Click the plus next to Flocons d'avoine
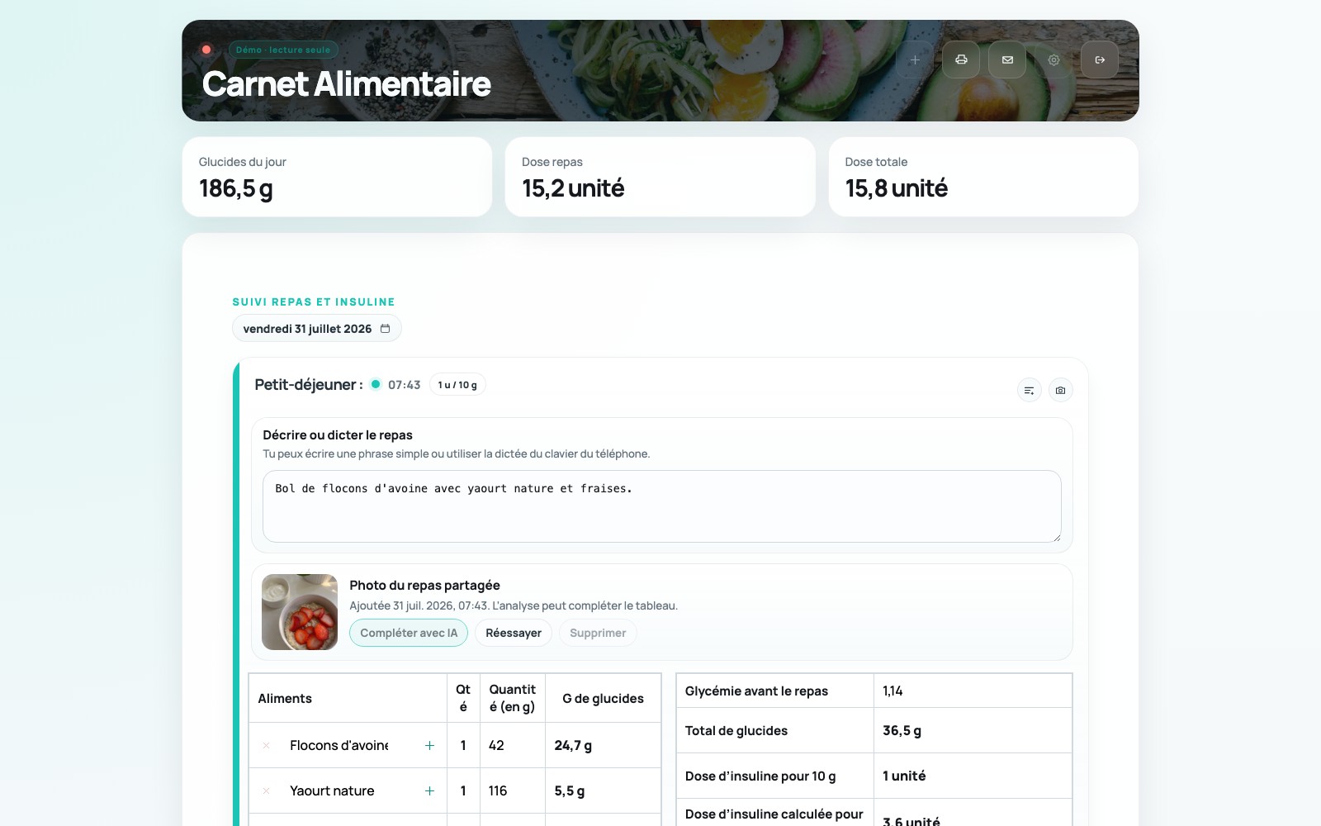Viewport: 1321px width, 826px height. point(429,746)
